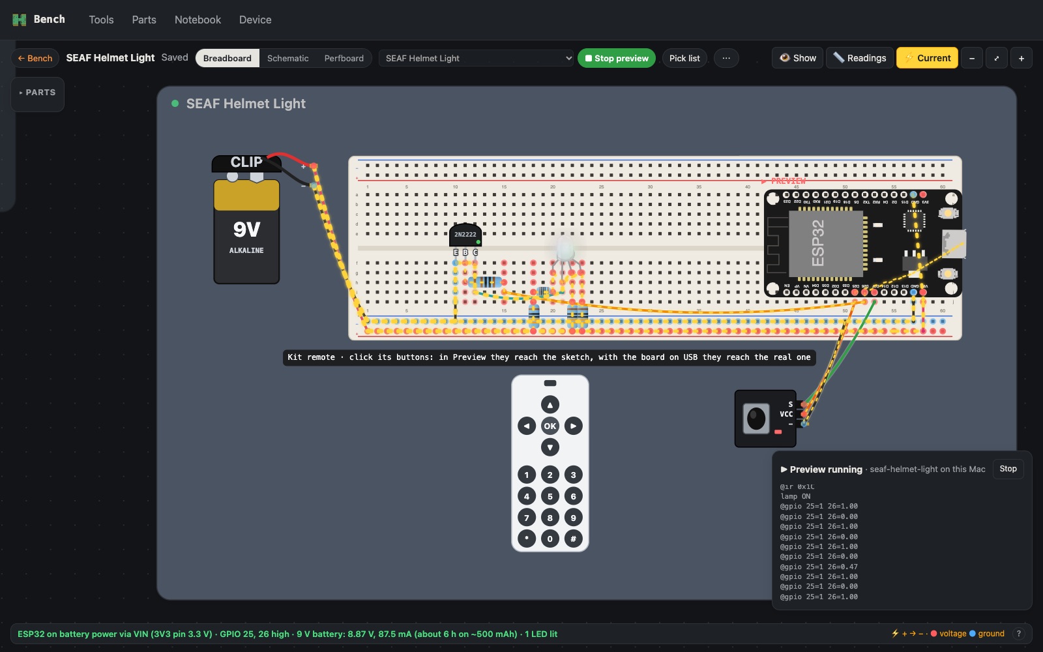Image resolution: width=1043 pixels, height=652 pixels.
Task: Select the IR receiver module
Action: pyautogui.click(x=765, y=419)
